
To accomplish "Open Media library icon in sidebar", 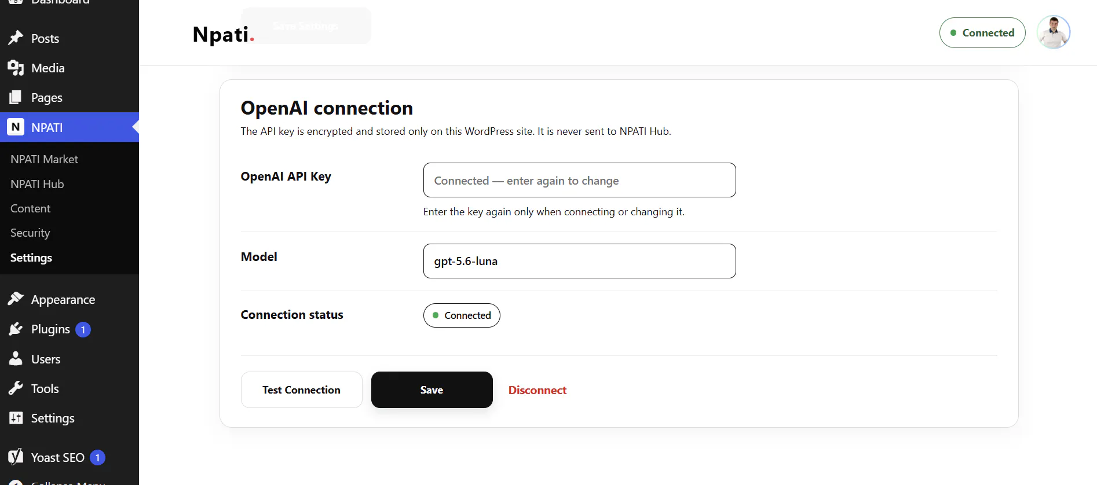I will coord(16,68).
